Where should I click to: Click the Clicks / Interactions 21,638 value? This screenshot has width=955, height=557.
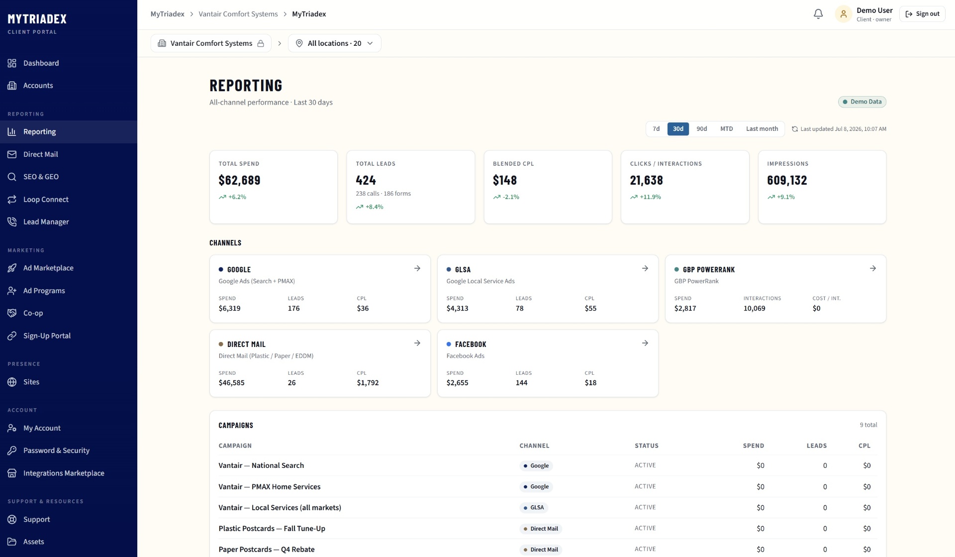[647, 181]
